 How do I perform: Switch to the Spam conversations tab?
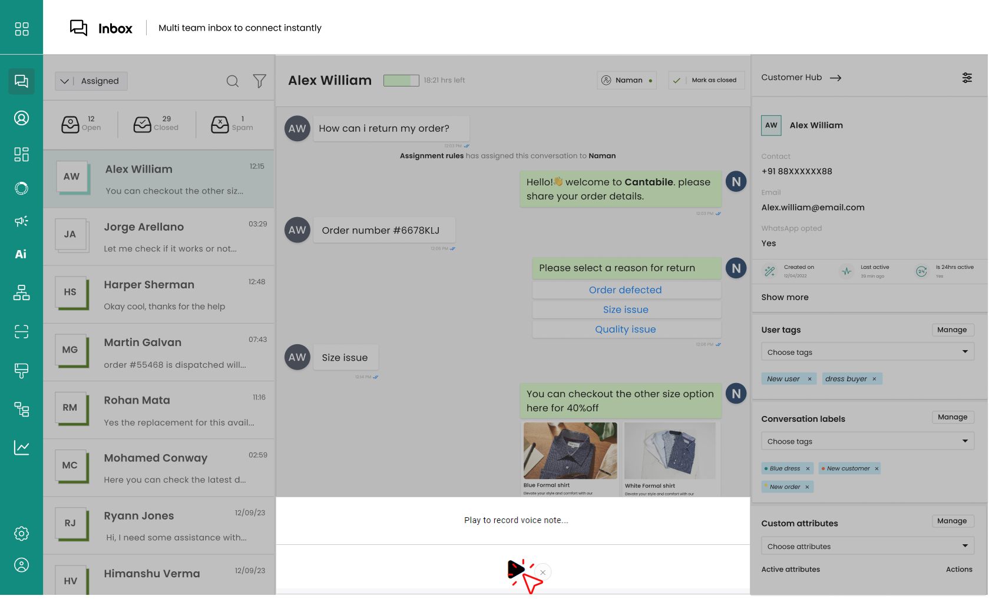point(232,124)
